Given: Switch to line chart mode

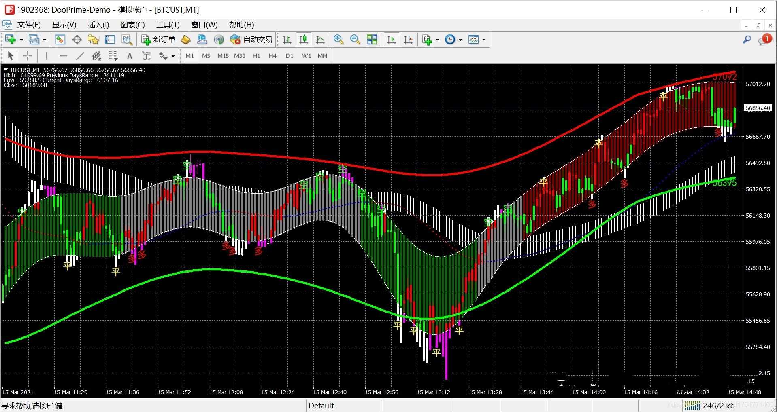Looking at the screenshot, I should pyautogui.click(x=320, y=40).
